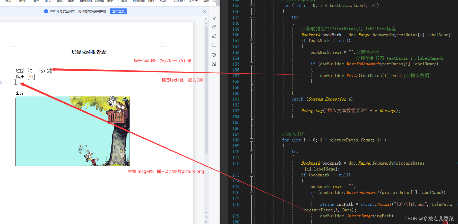Screen dimensions: 458x224
Task: Click the document scrollbar down arrow
Action: [x=206, y=213]
